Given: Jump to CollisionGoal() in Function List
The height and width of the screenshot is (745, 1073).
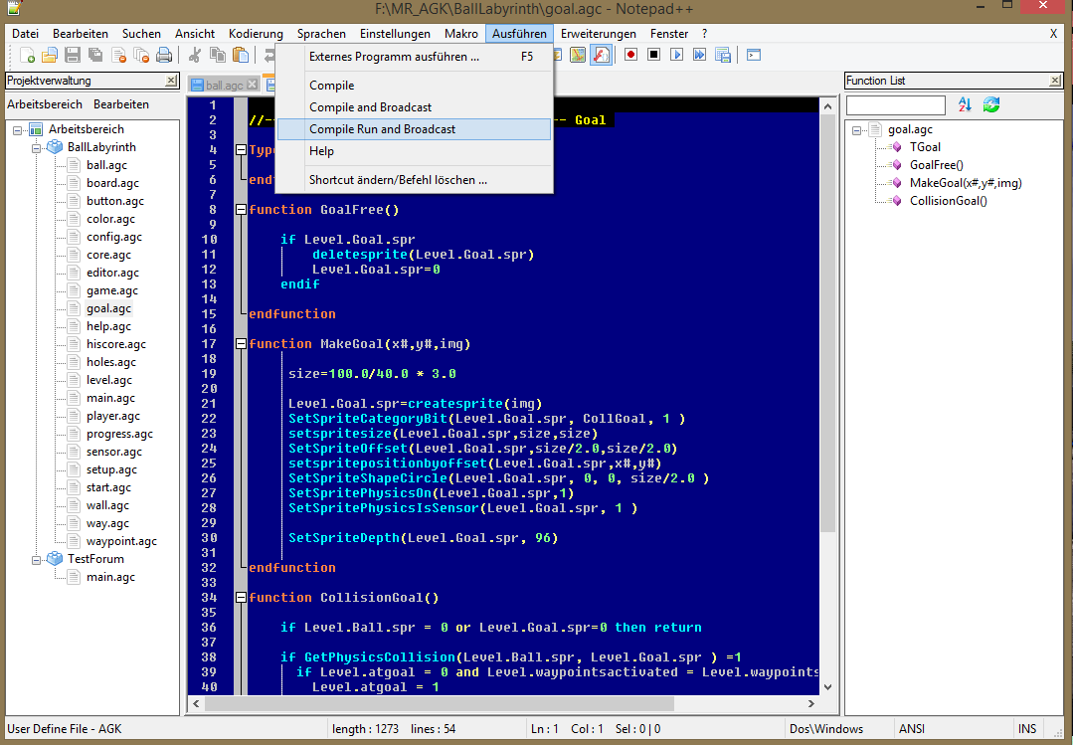Looking at the screenshot, I should click(x=949, y=201).
